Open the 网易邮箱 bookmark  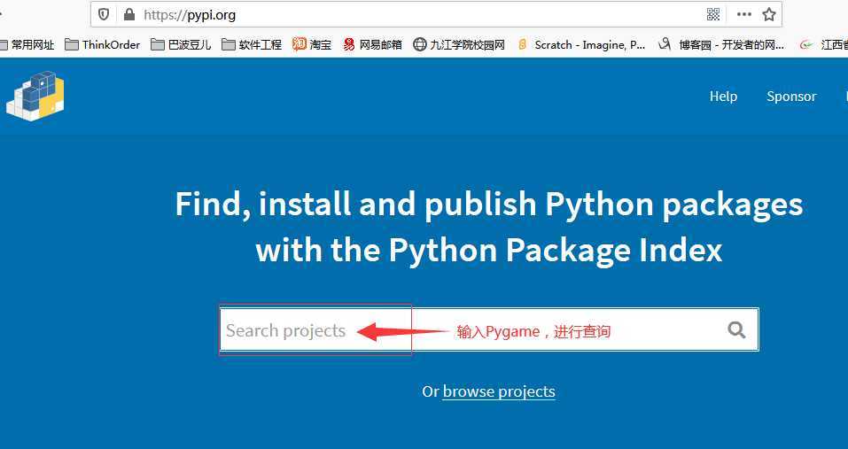click(x=373, y=45)
